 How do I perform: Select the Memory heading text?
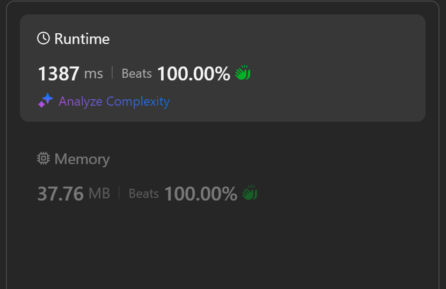(82, 159)
